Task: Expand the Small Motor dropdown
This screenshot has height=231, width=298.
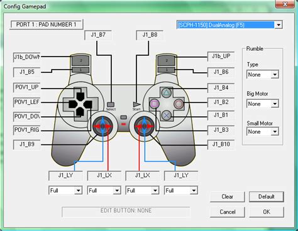Action: coord(263,132)
